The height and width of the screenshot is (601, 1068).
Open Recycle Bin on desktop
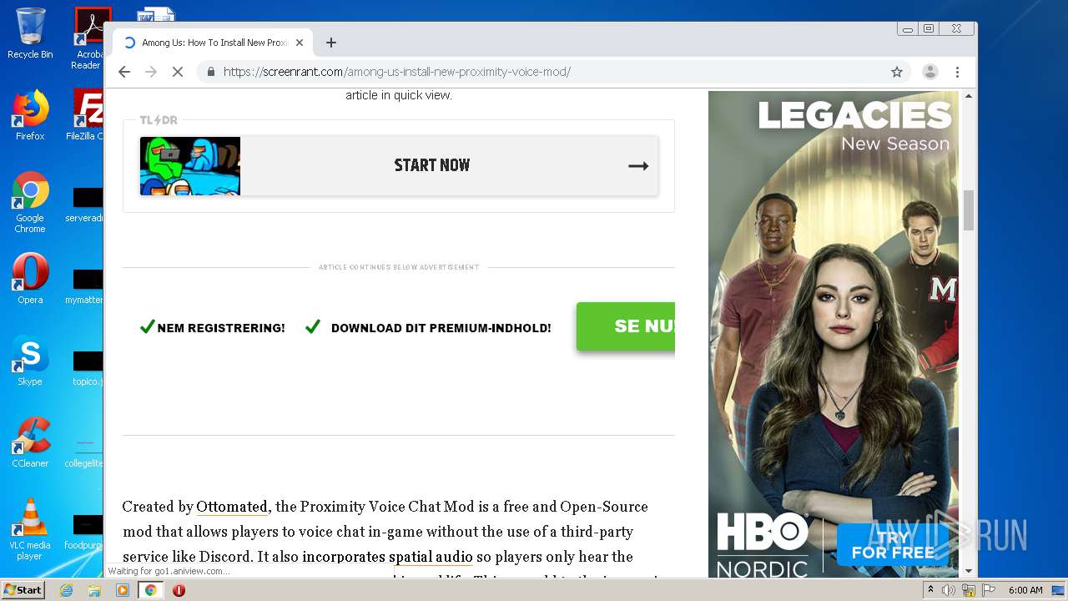[x=30, y=33]
